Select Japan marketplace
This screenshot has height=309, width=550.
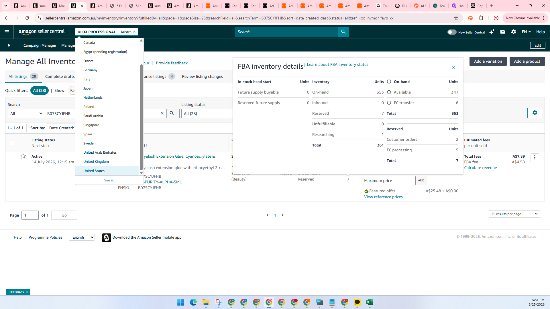coord(107,88)
